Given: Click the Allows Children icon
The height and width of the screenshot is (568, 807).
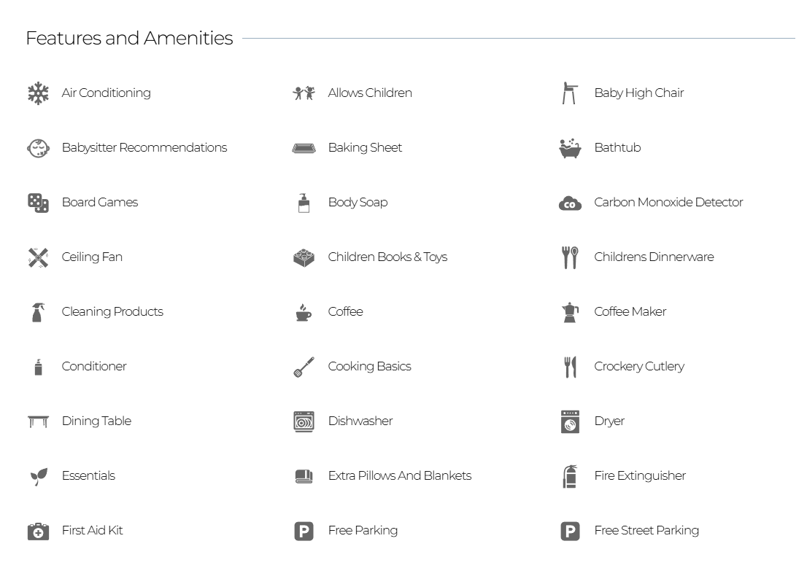Looking at the screenshot, I should (x=304, y=93).
